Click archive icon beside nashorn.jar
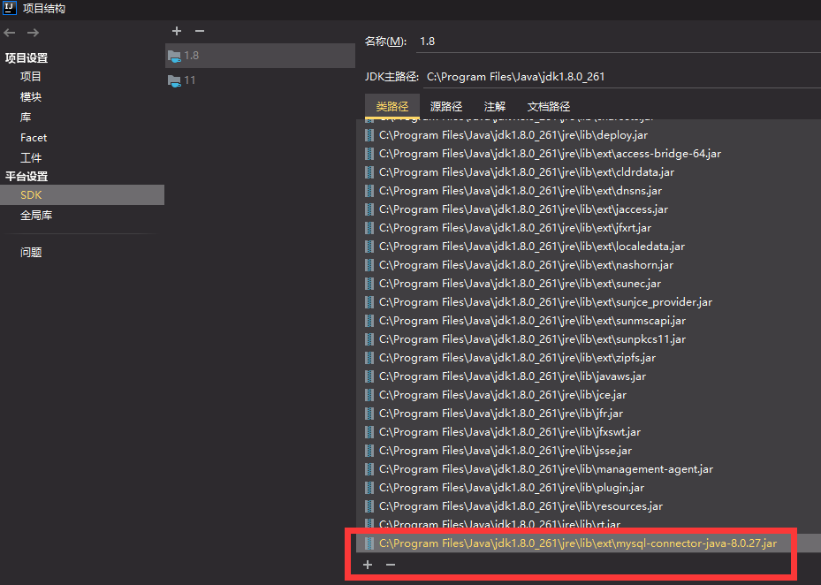The image size is (821, 585). coord(369,265)
